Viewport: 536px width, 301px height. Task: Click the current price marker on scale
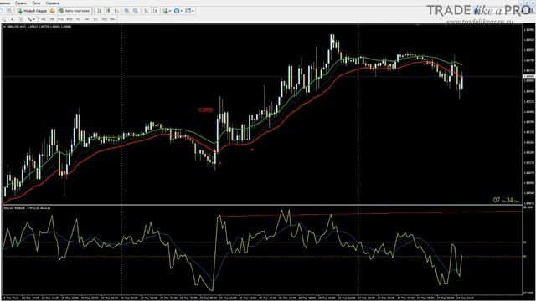point(529,76)
